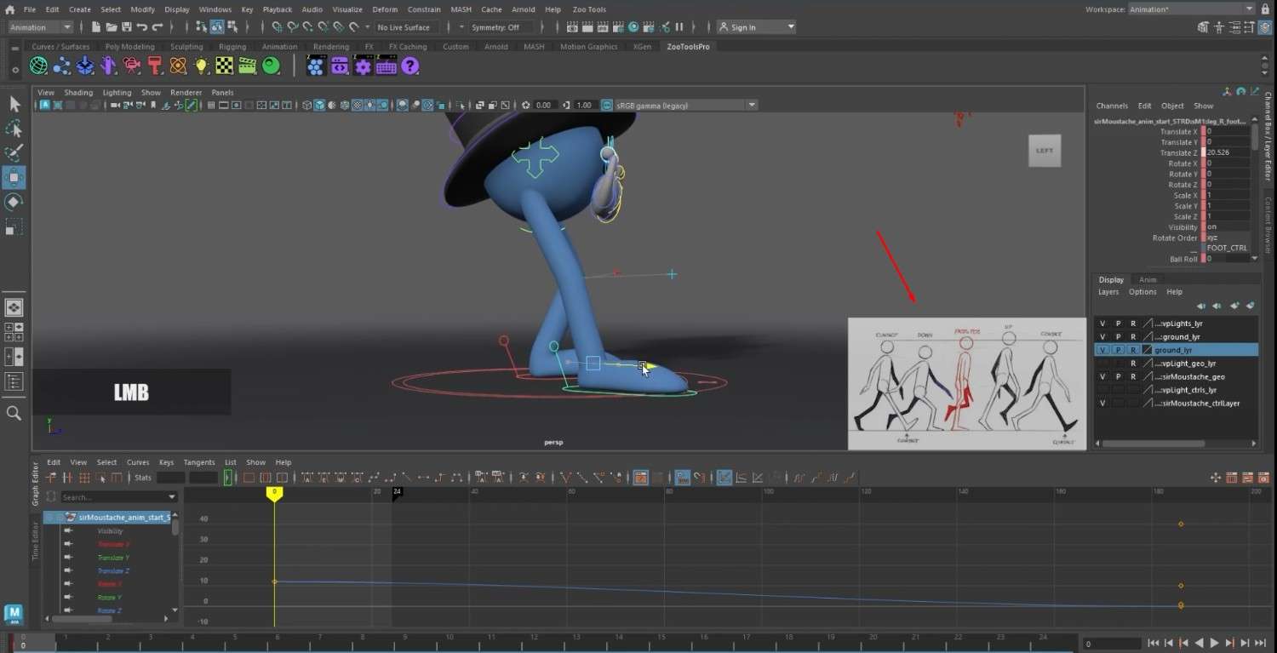This screenshot has width=1277, height=653.
Task: Switch to the Rigging shelf tab
Action: (232, 47)
